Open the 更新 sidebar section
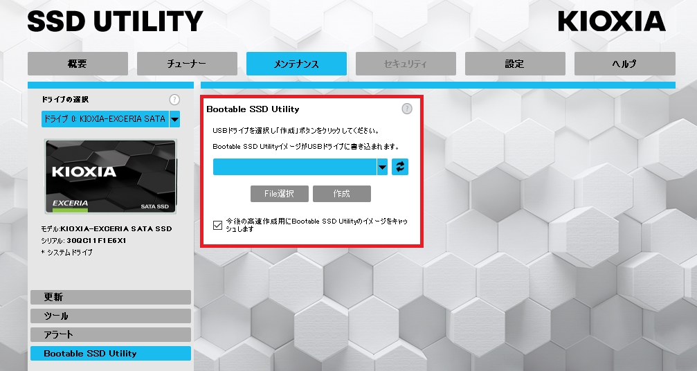The image size is (697, 371). point(111,297)
